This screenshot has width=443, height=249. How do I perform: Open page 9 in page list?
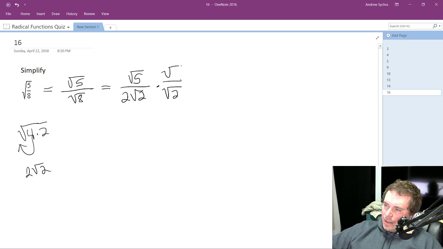pos(412,67)
